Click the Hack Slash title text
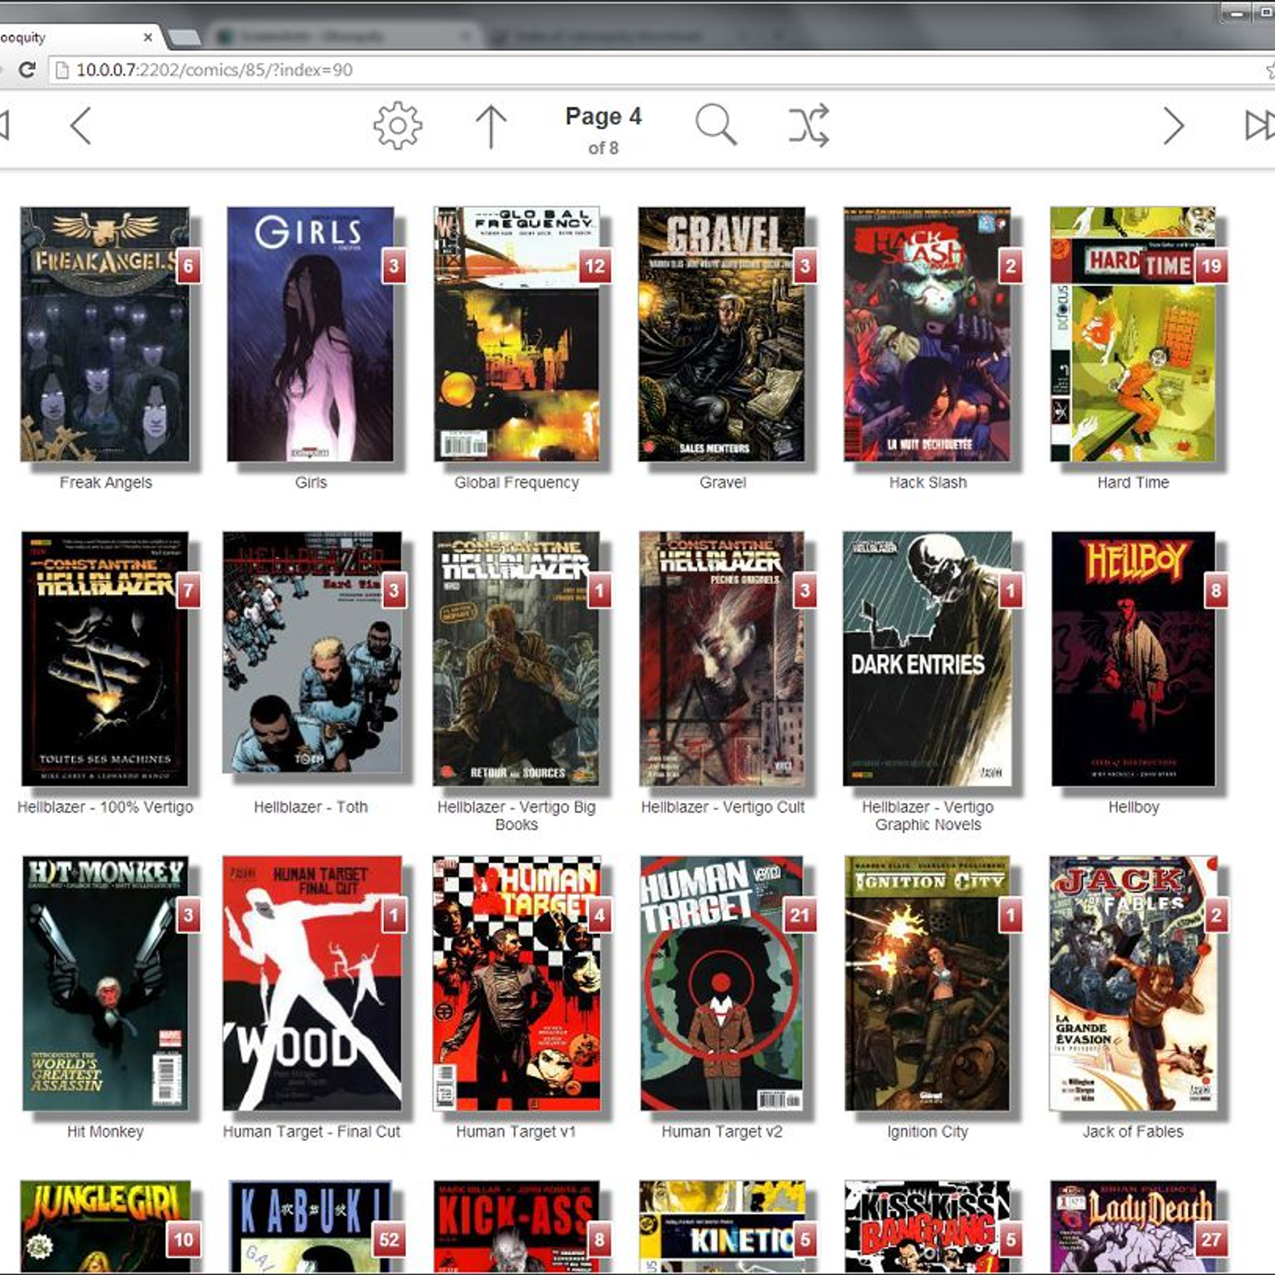Image resolution: width=1275 pixels, height=1275 pixels. tap(928, 483)
